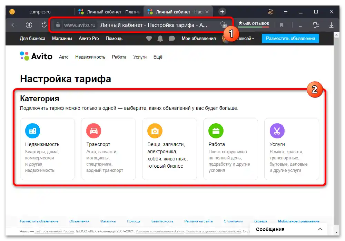The height and width of the screenshot is (241, 345).
Task: Open the protection shield icon in address bar
Action: (x=223, y=24)
